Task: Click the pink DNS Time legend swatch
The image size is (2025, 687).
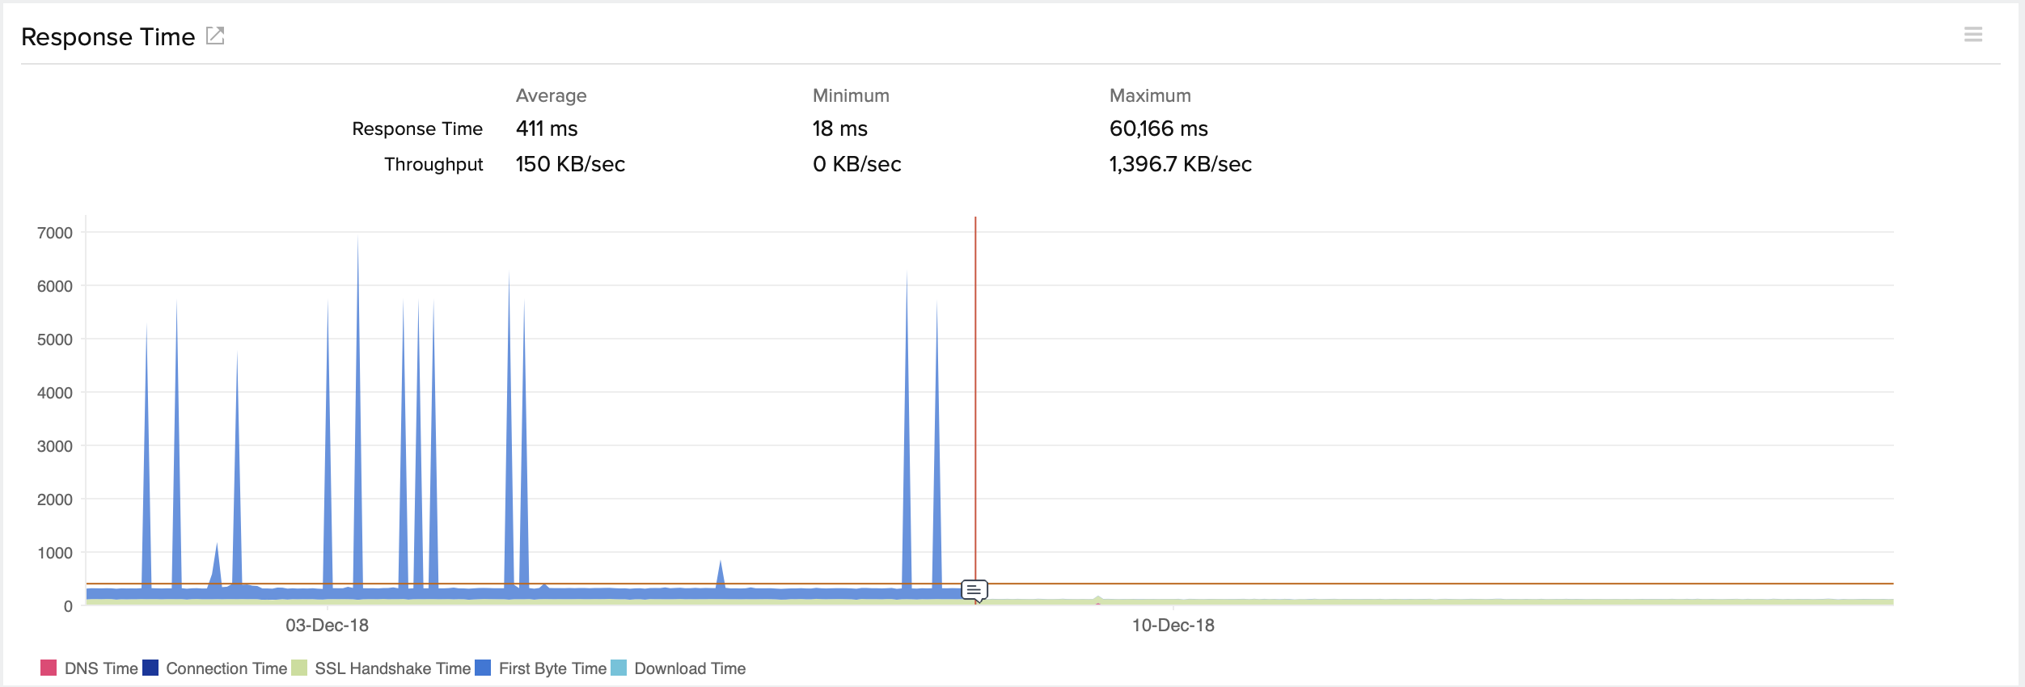Action: (x=49, y=668)
